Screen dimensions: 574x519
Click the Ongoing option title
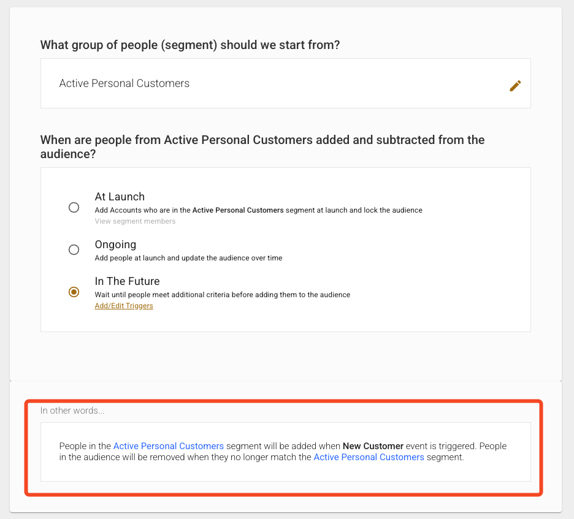(x=115, y=244)
